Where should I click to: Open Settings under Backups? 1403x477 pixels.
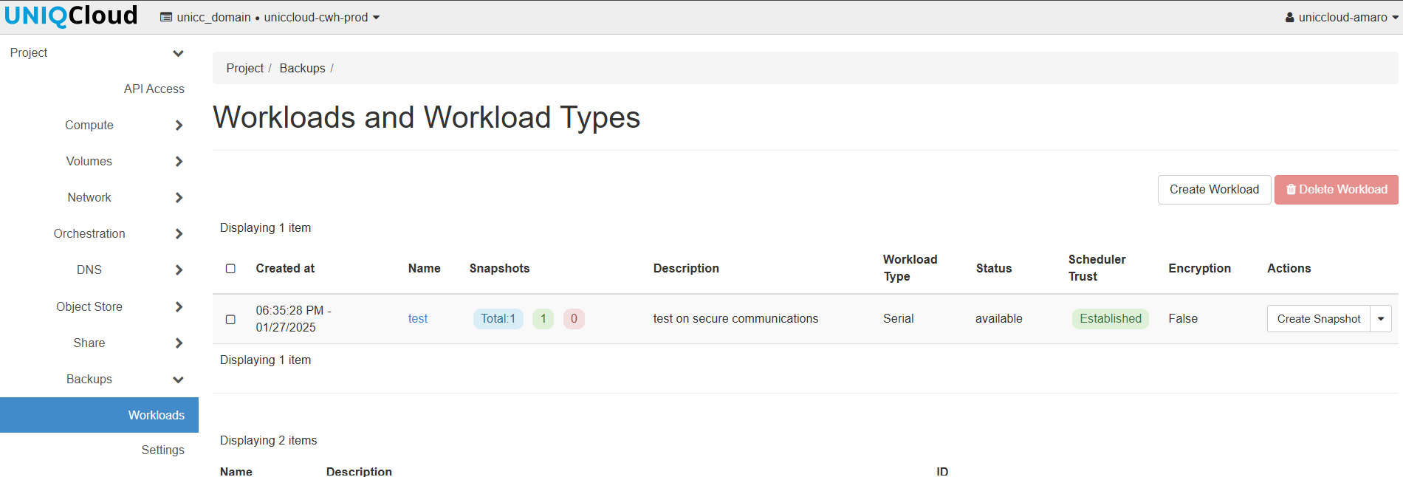click(x=162, y=450)
